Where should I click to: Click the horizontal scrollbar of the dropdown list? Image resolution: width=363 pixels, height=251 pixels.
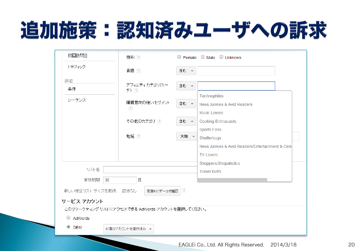(x=233, y=180)
